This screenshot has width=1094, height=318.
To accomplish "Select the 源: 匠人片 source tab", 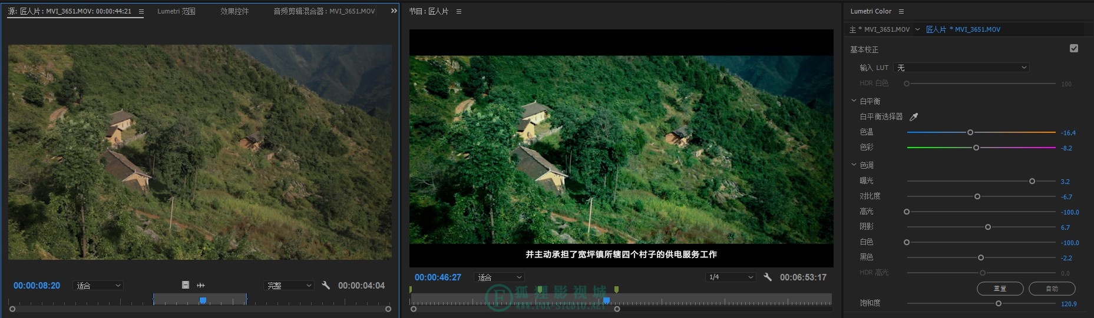I will tap(70, 11).
